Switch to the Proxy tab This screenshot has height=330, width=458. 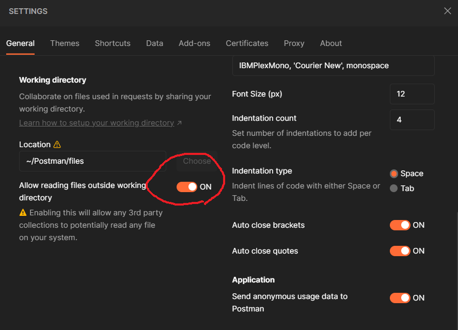(x=294, y=43)
